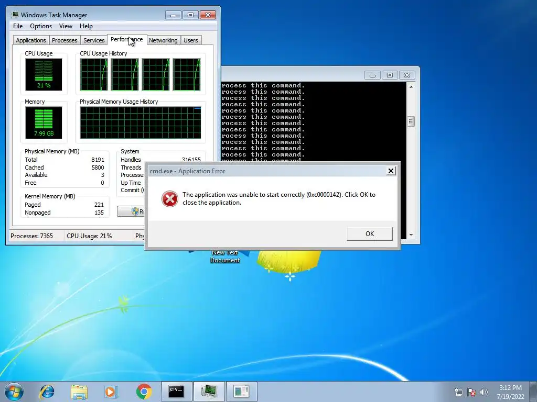Minimize the command prompt window
This screenshot has width=537, height=402.
coord(372,75)
